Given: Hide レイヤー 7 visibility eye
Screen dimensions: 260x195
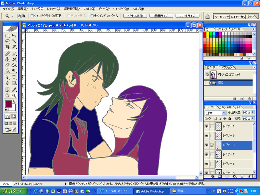Looking at the screenshot, I should [x=206, y=154].
